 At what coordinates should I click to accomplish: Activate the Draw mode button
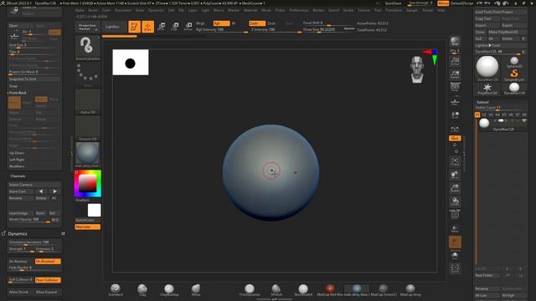coord(147,27)
